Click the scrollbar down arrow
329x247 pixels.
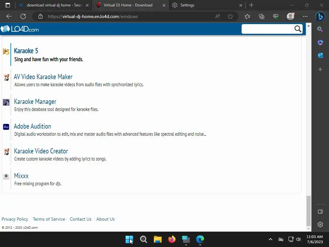point(308,229)
